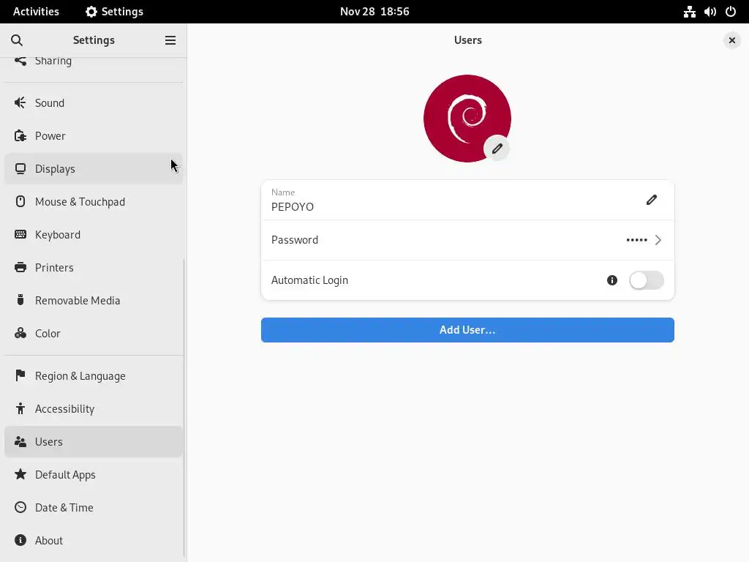The height and width of the screenshot is (562, 749).
Task: Click the Mouse & Touchpad icon
Action: pos(20,202)
